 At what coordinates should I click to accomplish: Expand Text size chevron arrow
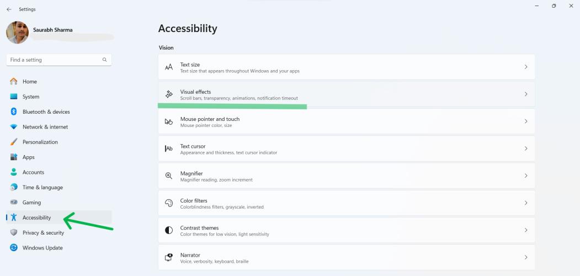pos(526,67)
